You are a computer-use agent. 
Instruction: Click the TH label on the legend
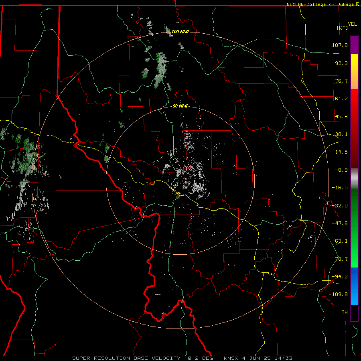pos(345,312)
